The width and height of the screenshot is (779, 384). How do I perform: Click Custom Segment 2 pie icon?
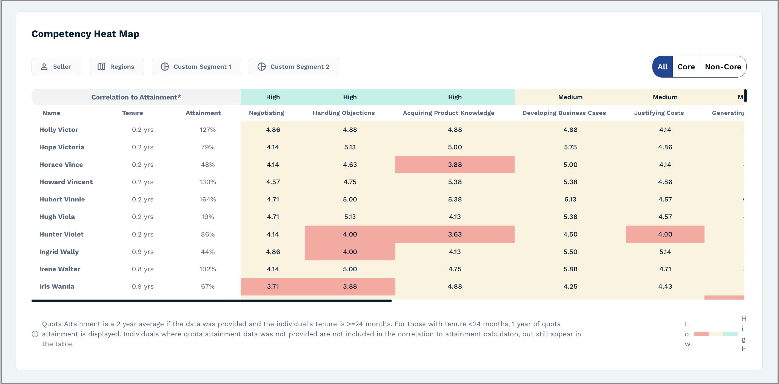[x=262, y=67]
